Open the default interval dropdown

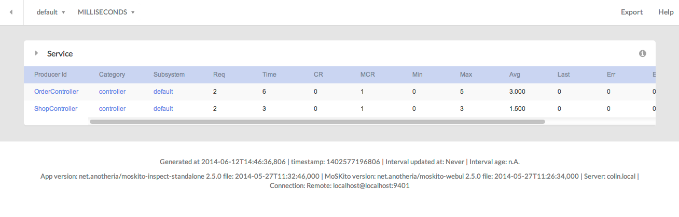pos(51,12)
